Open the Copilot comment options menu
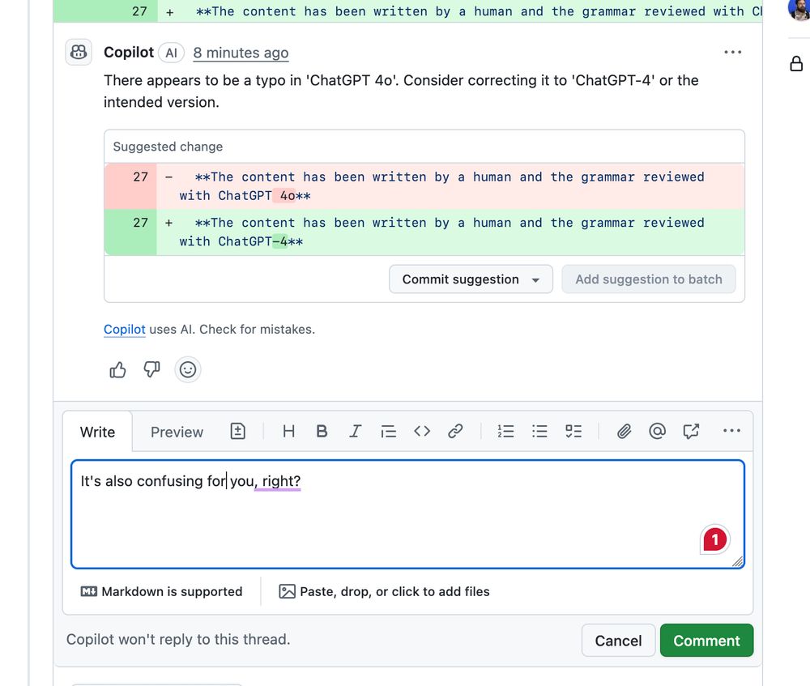The height and width of the screenshot is (686, 810). coord(732,52)
